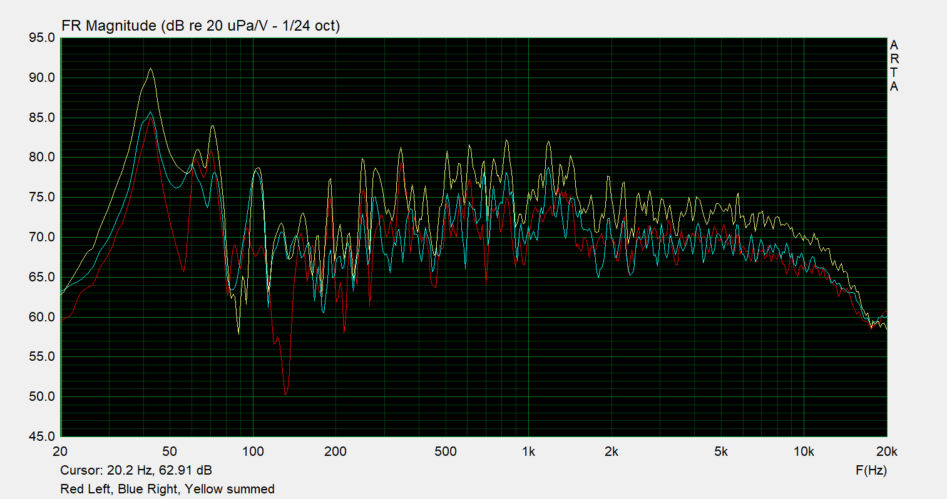Click the '100' frequency axis label
Image resolution: width=947 pixels, height=499 pixels.
tap(253, 451)
